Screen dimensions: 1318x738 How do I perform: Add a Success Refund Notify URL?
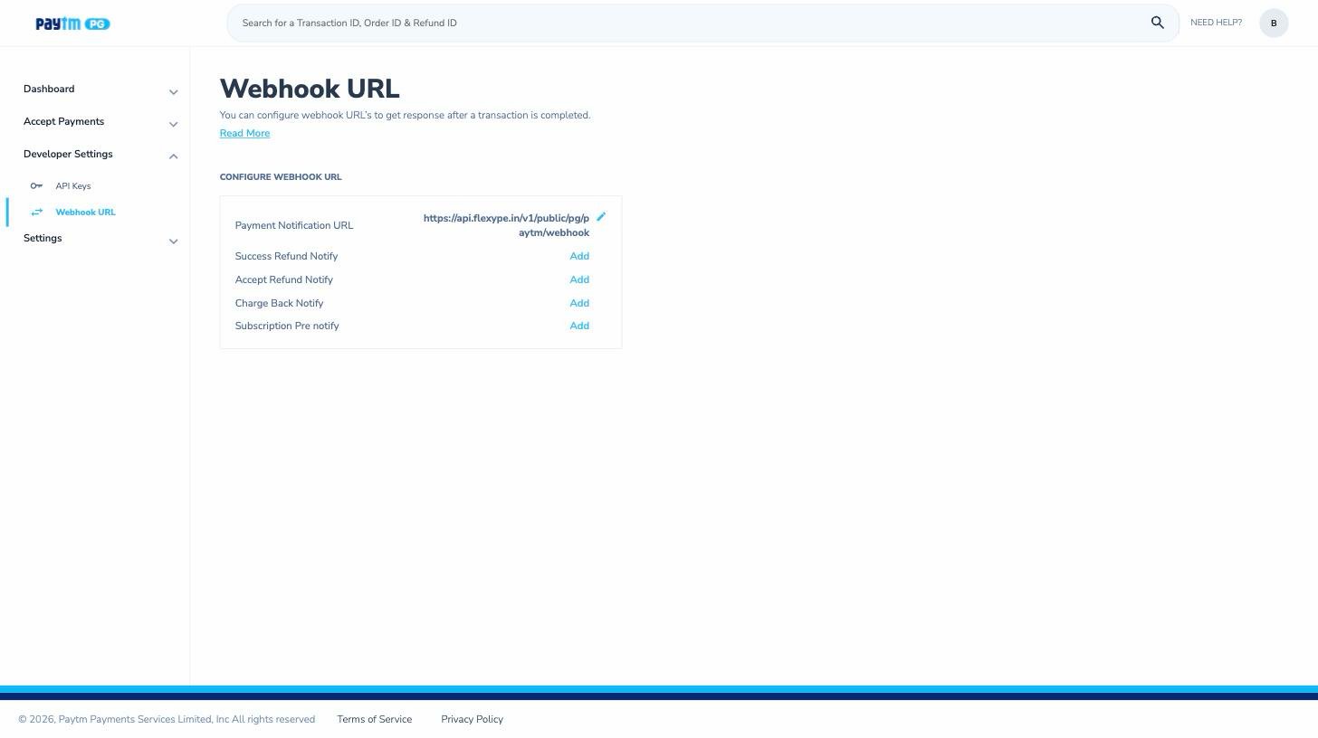[x=579, y=256]
